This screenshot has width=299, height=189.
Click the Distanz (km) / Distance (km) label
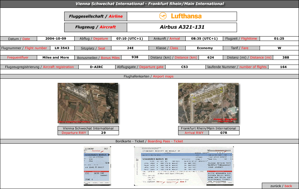coord(174,57)
